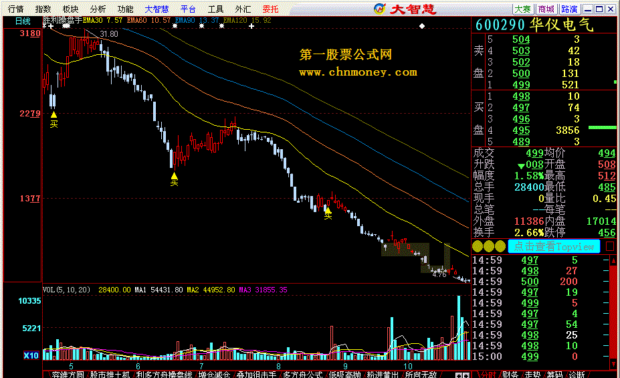Click the 买 signal arrow near June low
620x378 pixels.
pyautogui.click(x=174, y=176)
